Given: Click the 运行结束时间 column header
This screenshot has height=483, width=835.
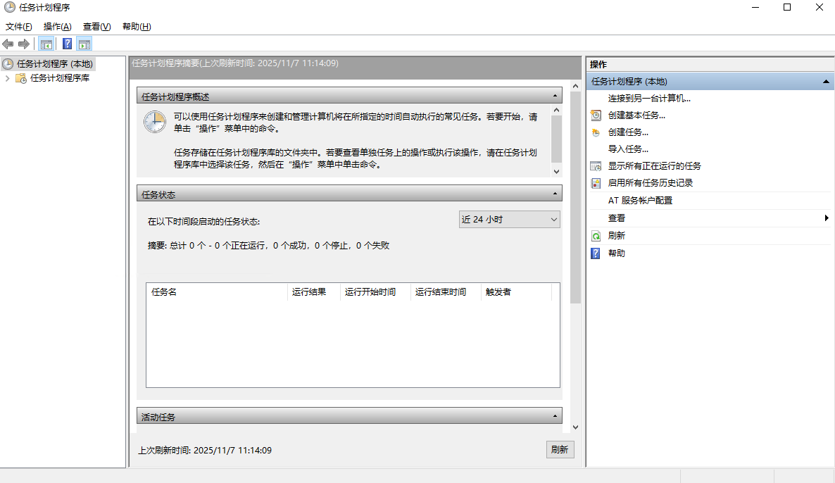Looking at the screenshot, I should pos(446,291).
